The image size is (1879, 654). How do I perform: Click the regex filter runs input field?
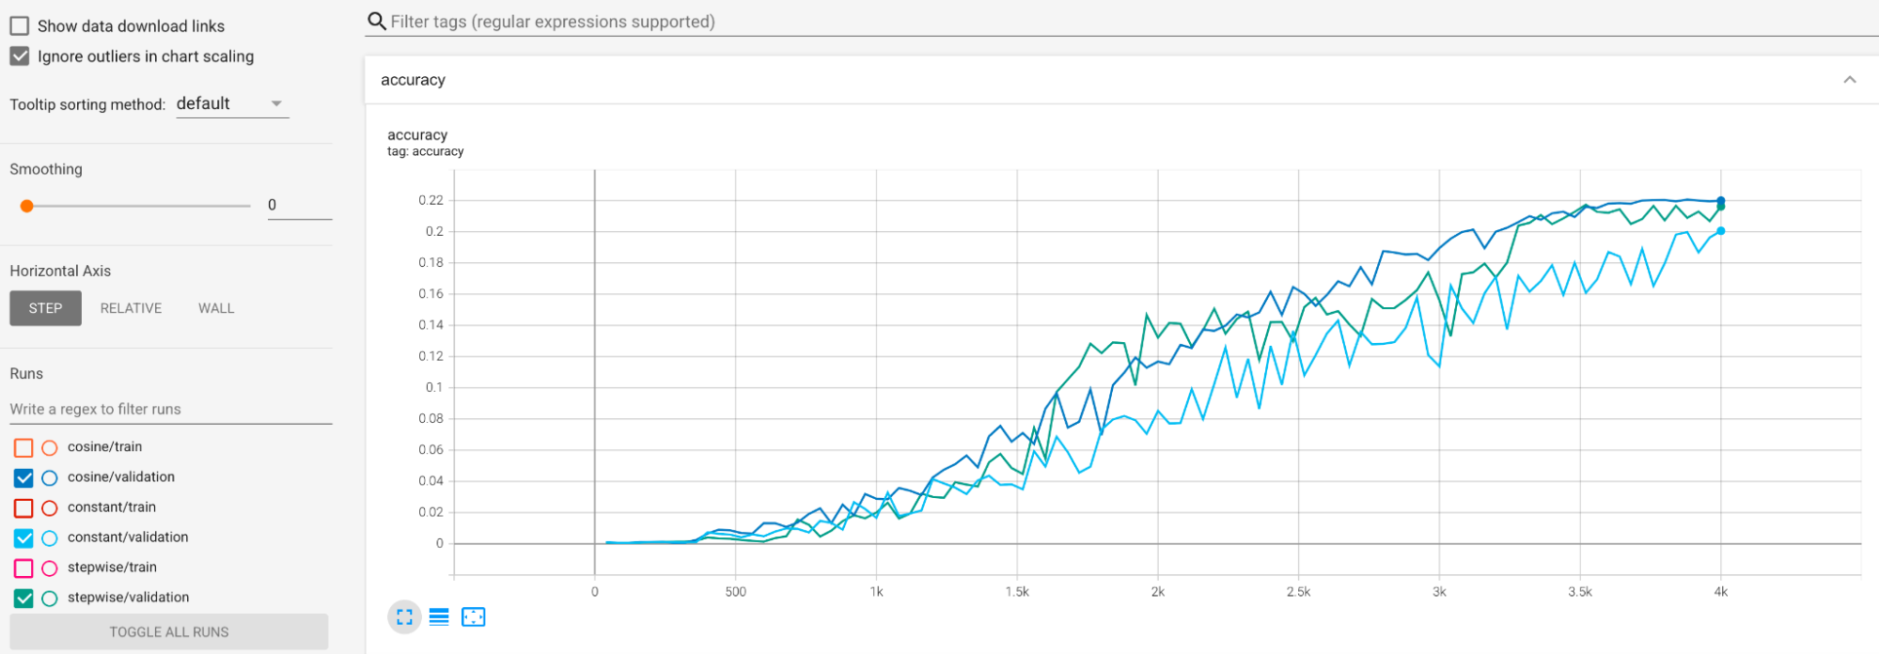113,409
